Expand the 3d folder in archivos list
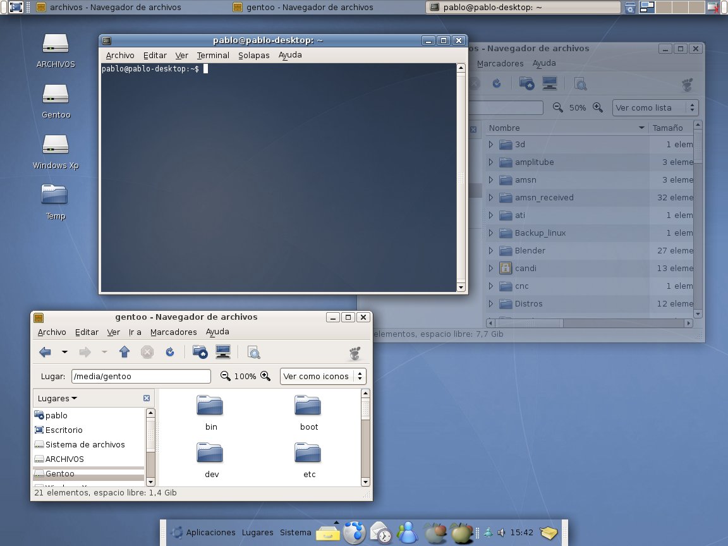Viewport: 728px width, 546px height. 491,144
